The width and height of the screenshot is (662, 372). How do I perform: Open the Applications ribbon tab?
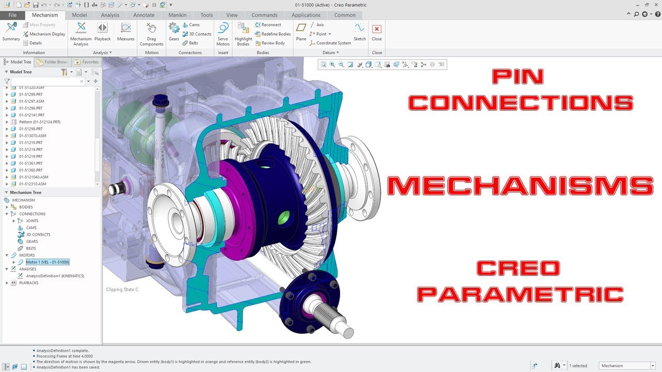coord(306,15)
